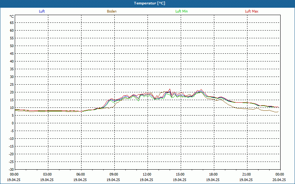
Task: Click the -10 y-axis value
Action: (x=11, y=139)
